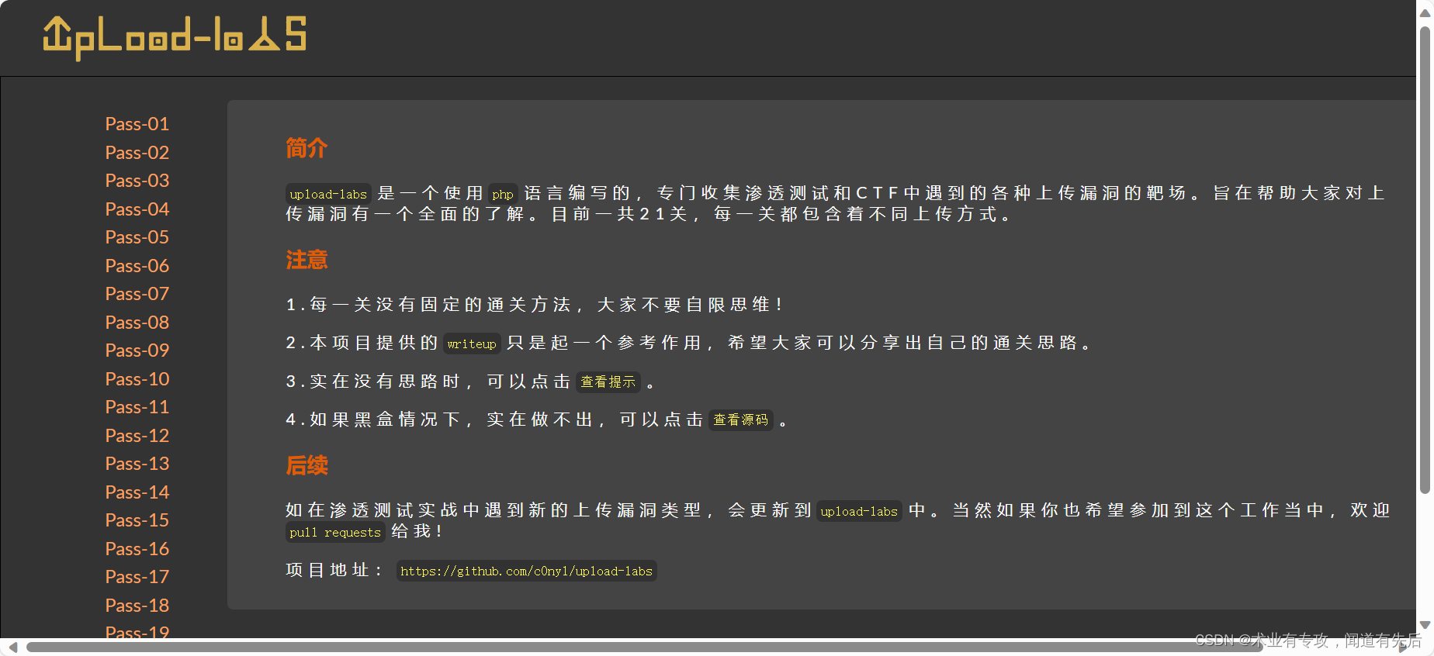Viewport: 1434px width, 656px height.
Task: Click the php code label
Action: pos(503,195)
